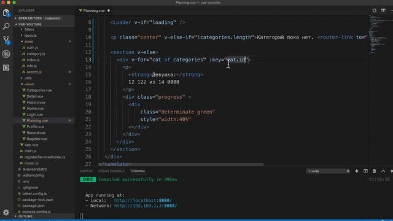Open .editorconfig file
393x221 pixels.
pos(33,176)
